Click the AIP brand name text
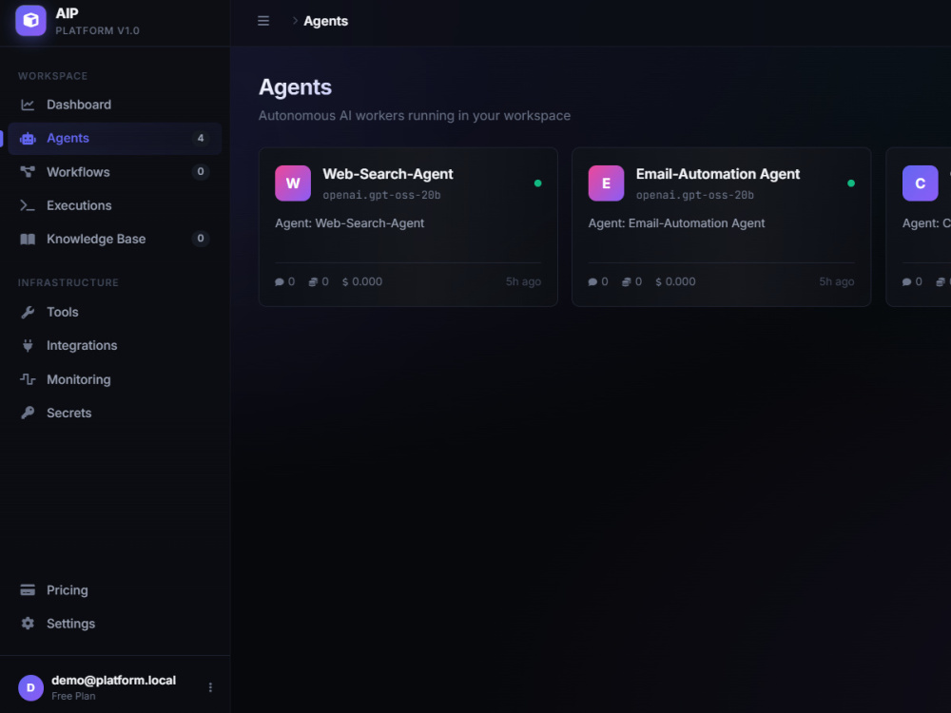 click(x=67, y=13)
